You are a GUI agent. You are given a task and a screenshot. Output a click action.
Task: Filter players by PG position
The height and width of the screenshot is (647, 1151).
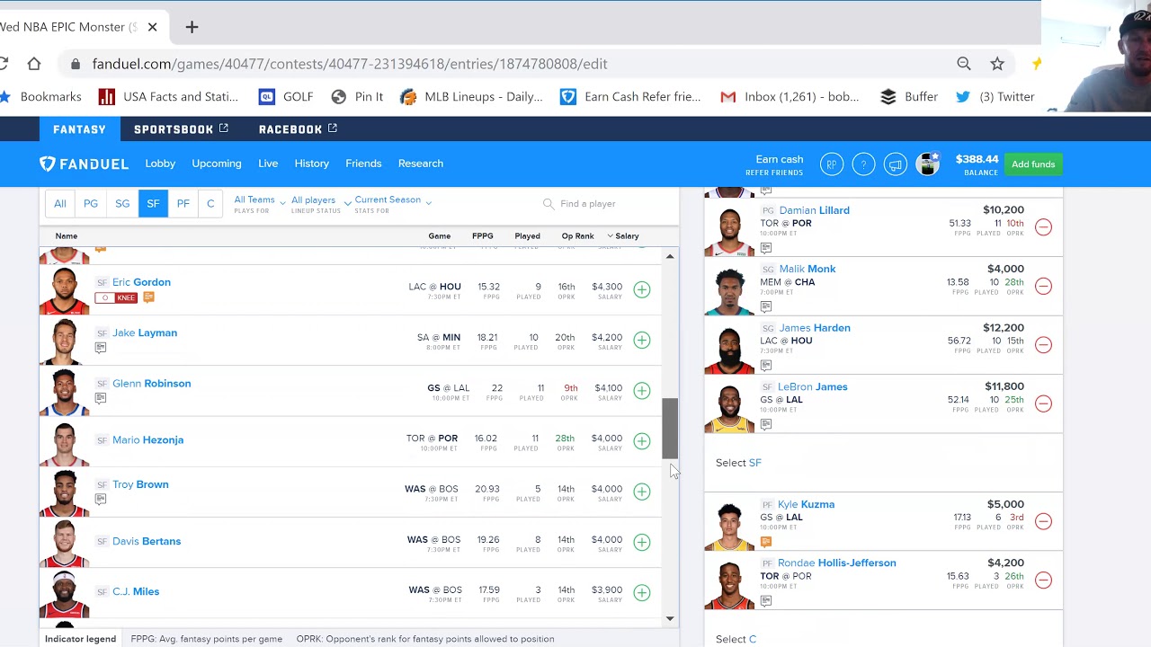pyautogui.click(x=91, y=204)
